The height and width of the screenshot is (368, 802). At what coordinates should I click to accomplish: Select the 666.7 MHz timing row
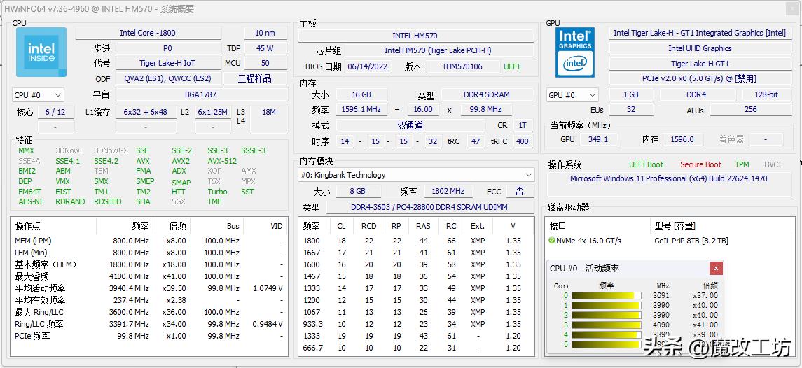point(416,348)
